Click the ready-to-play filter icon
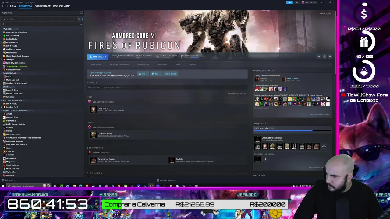This screenshot has height=219, width=390. [82, 19]
